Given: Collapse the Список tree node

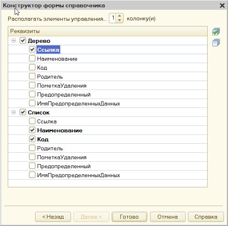Looking at the screenshot, I should pyautogui.click(x=14, y=112).
